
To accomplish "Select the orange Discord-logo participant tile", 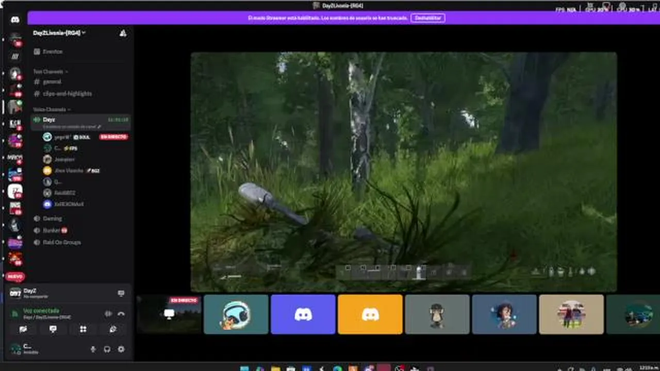I will pyautogui.click(x=370, y=314).
